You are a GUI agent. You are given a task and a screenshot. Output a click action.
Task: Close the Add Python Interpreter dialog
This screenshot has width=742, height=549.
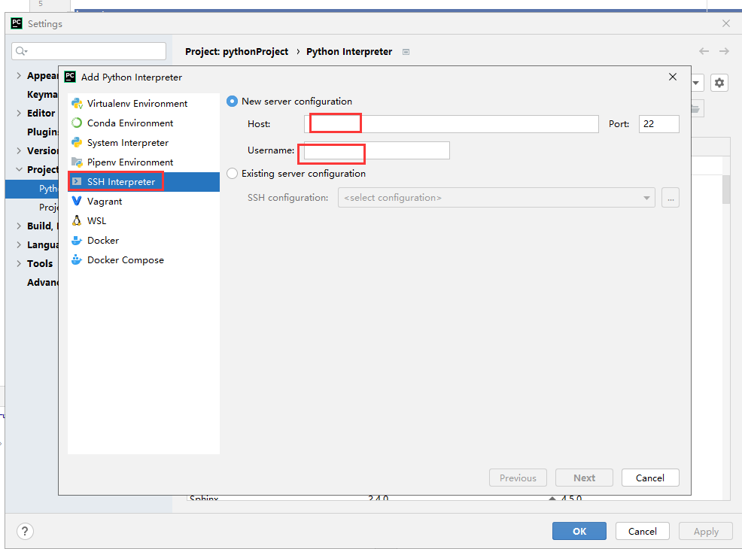[x=673, y=77]
